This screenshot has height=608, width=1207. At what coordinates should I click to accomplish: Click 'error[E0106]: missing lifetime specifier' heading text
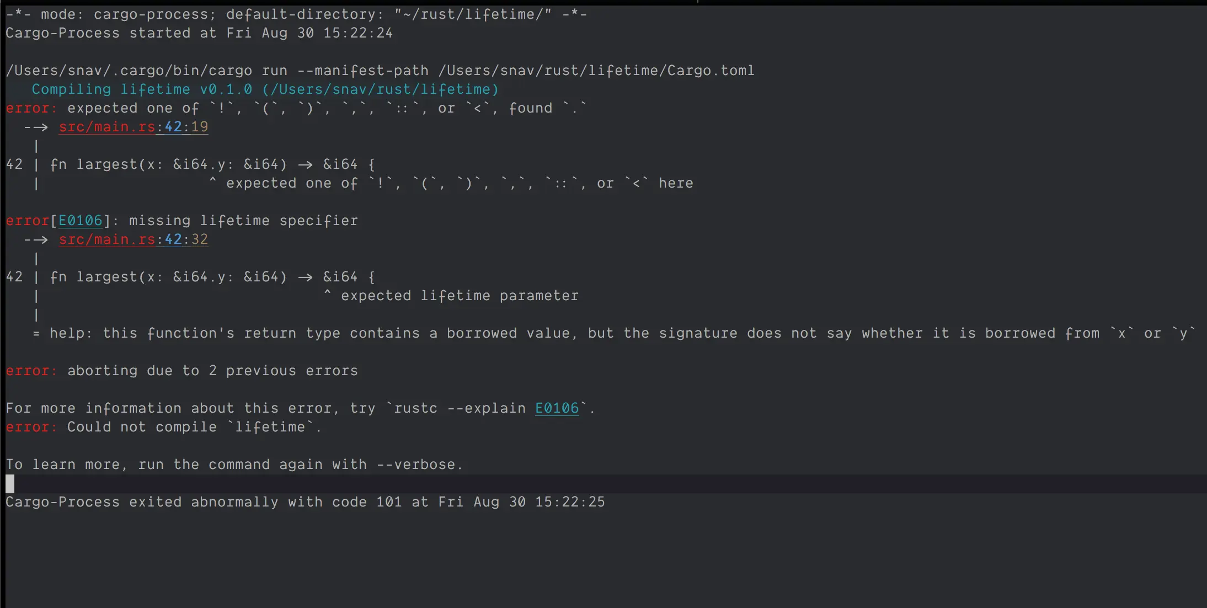(x=182, y=221)
